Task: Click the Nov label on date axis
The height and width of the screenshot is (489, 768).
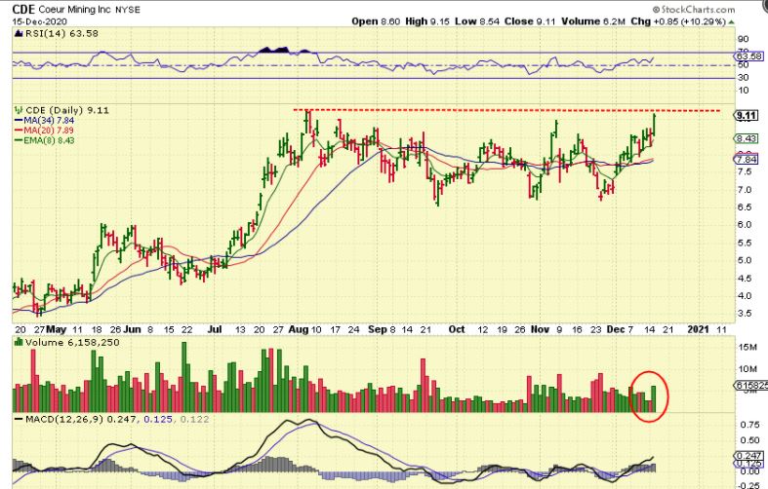Action: 541,329
